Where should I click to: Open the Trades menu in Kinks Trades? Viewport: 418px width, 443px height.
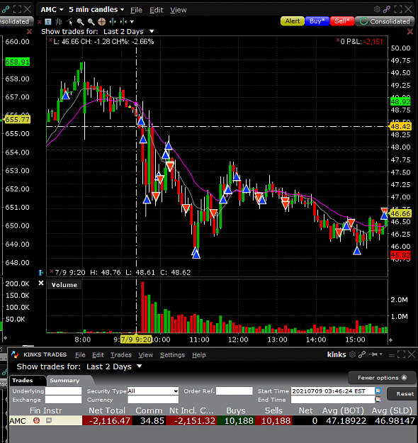click(121, 355)
